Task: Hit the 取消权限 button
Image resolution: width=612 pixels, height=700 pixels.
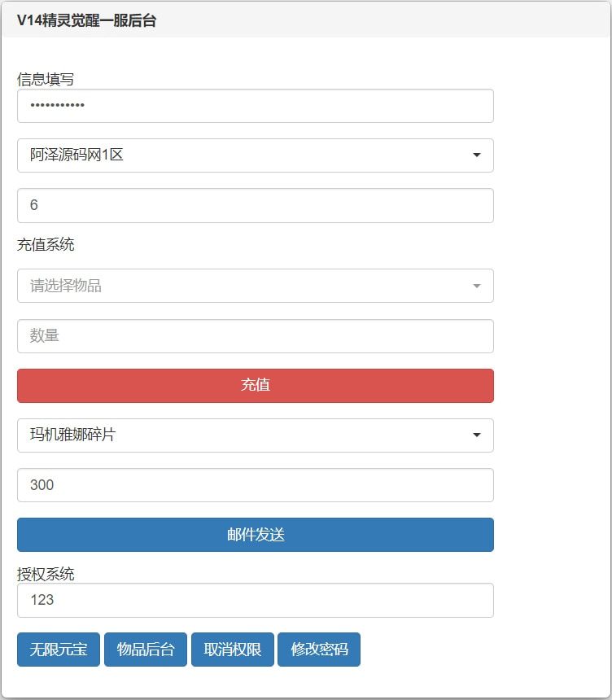Action: 233,650
